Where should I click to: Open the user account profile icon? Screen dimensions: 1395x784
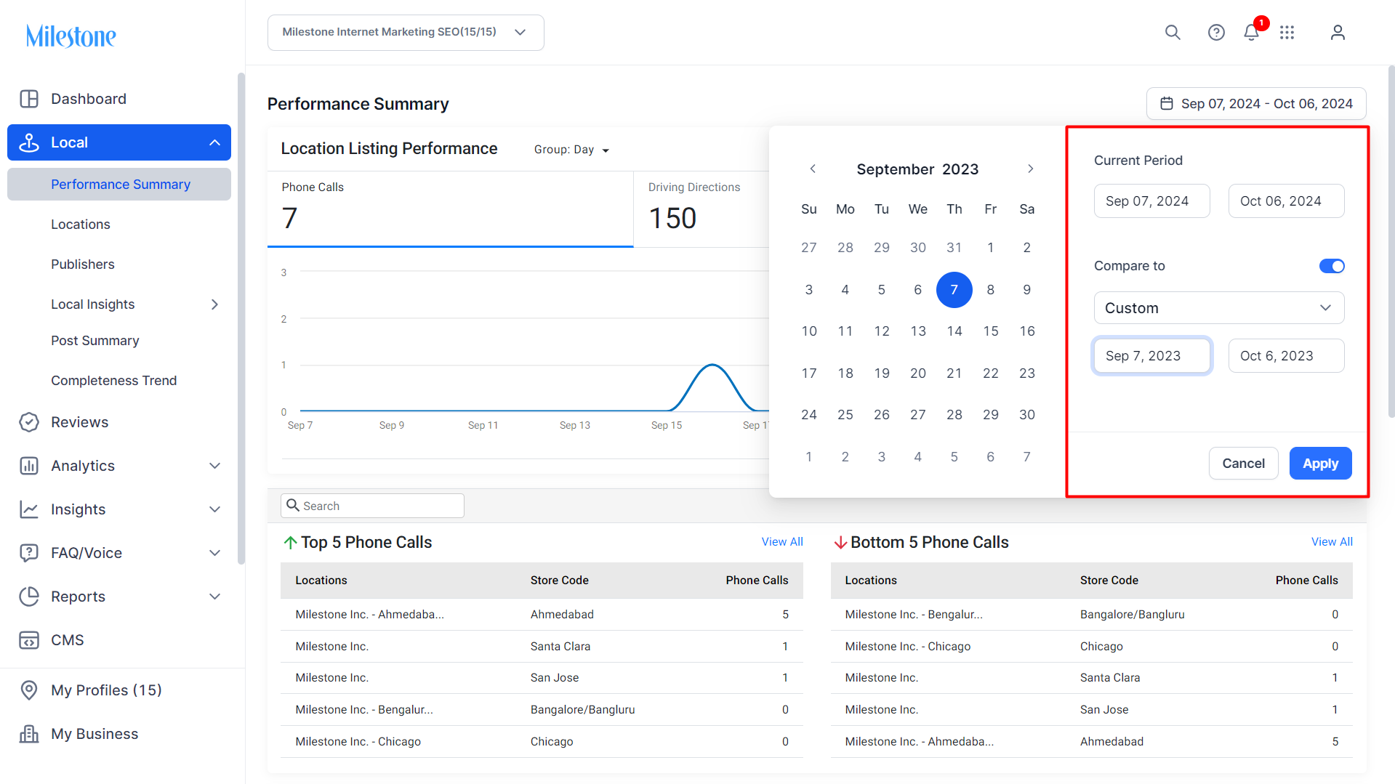(1338, 33)
